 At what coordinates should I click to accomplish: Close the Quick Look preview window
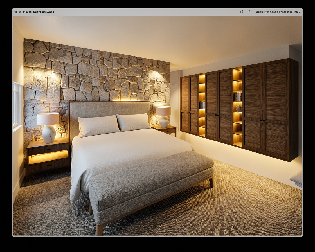(x=16, y=12)
